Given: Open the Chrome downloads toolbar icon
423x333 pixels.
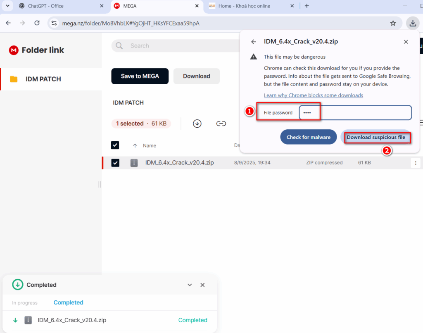Looking at the screenshot, I should click(x=413, y=23).
